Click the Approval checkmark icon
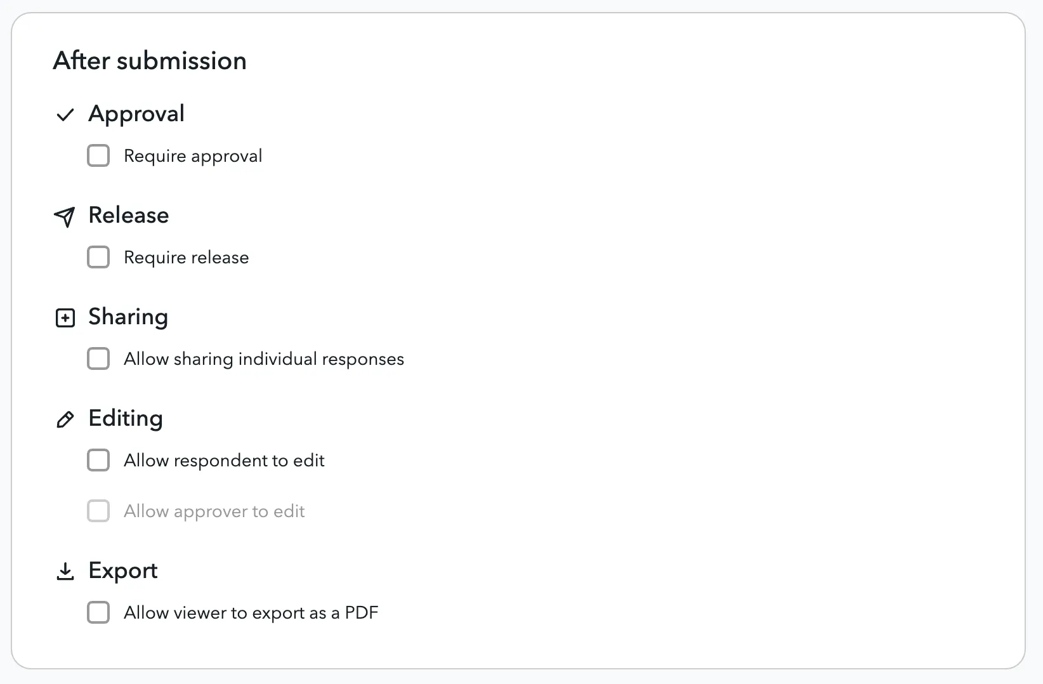Image resolution: width=1043 pixels, height=684 pixels. (65, 115)
